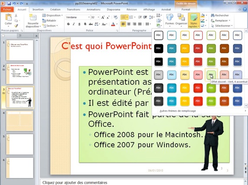Open the font size 32 dropdown
Viewport: 248px width, 185px height.
coord(98,17)
